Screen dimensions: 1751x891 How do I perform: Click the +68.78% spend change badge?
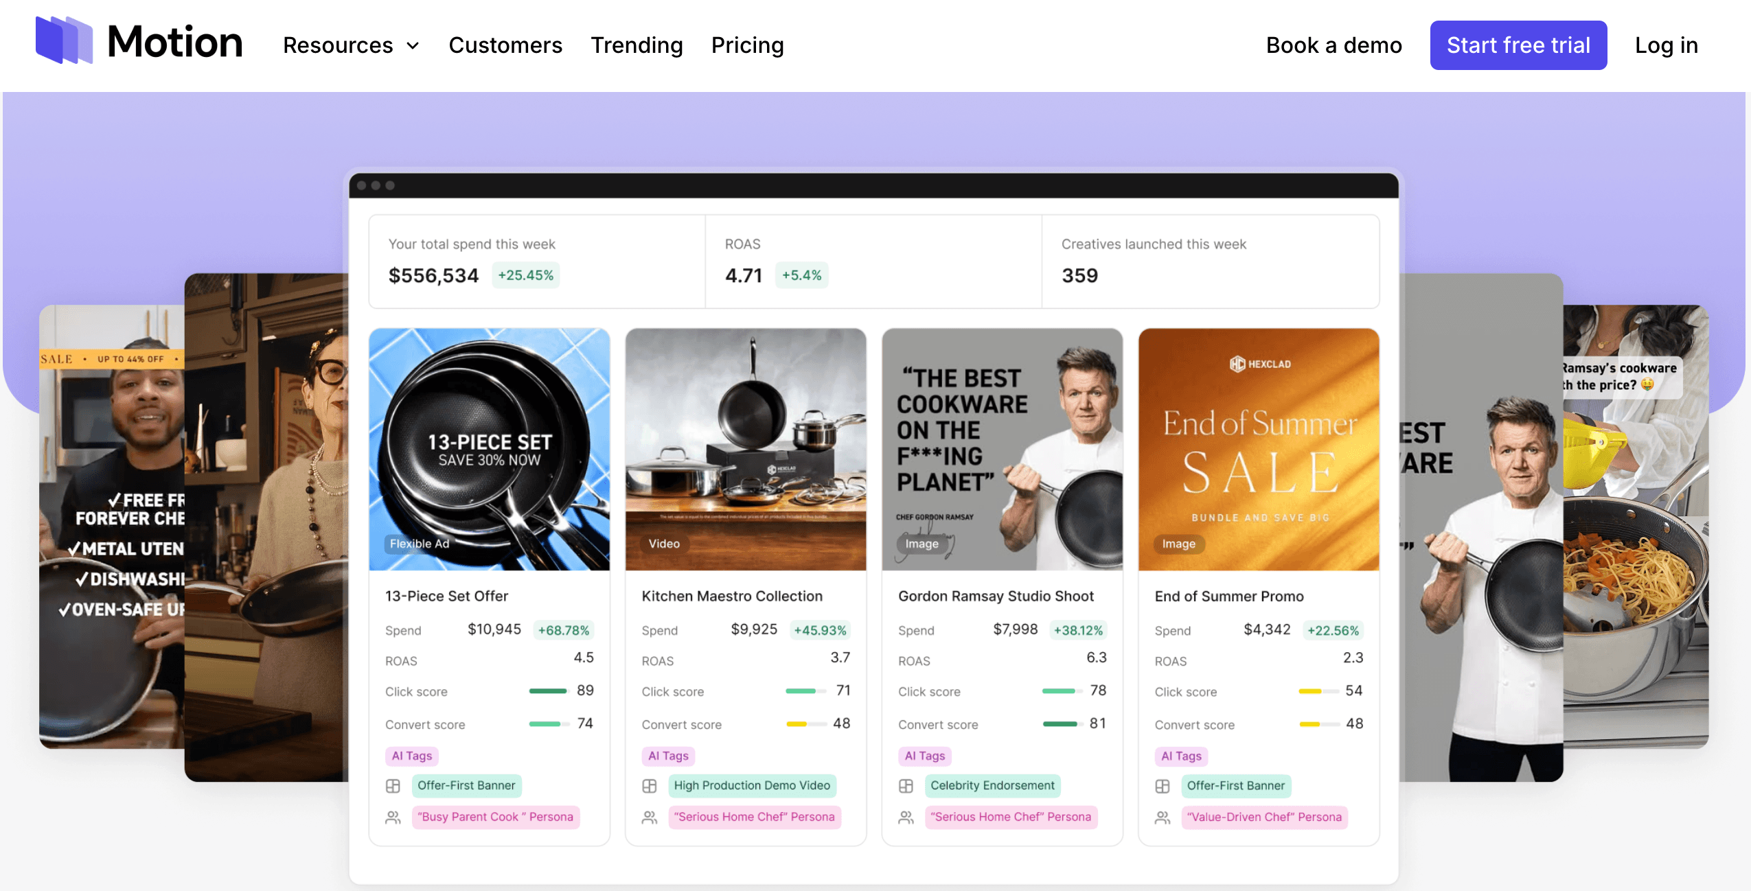[x=563, y=630]
